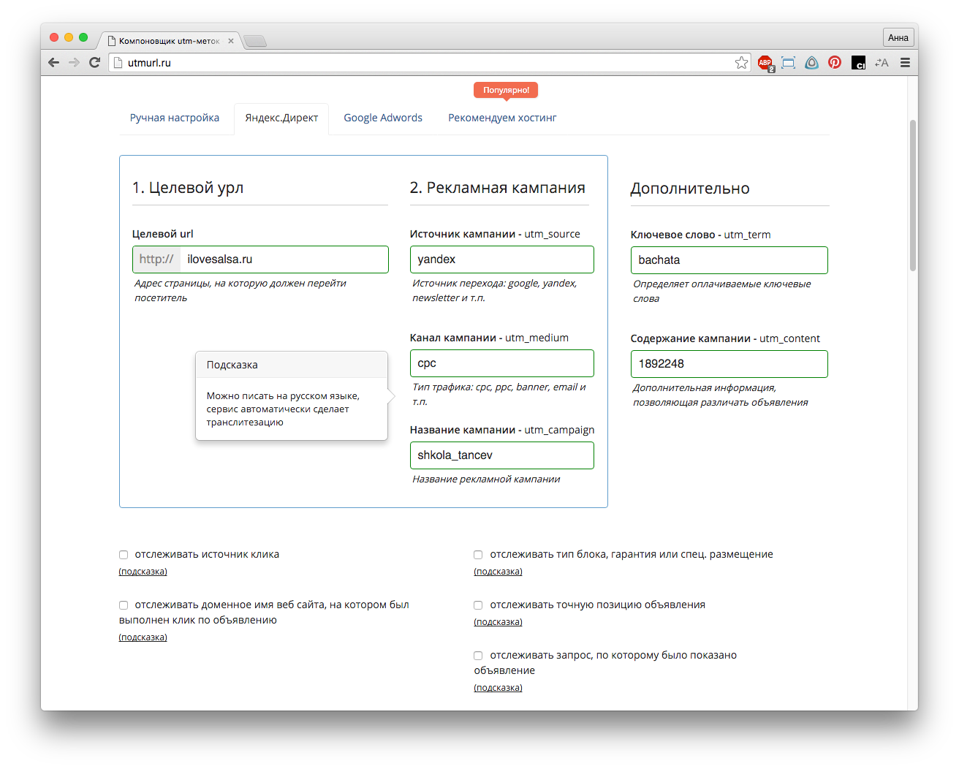Open the Рекомендуем хостинг link
959x769 pixels.
tap(502, 118)
